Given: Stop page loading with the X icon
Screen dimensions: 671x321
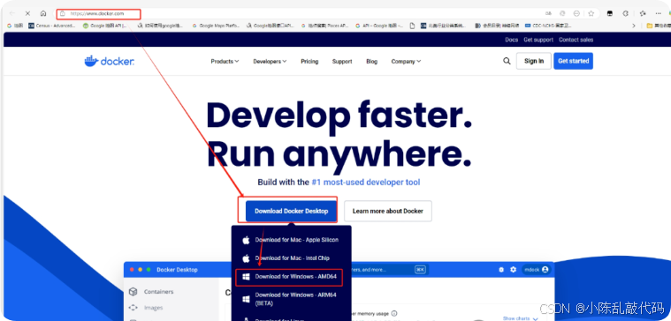Looking at the screenshot, I should [27, 13].
